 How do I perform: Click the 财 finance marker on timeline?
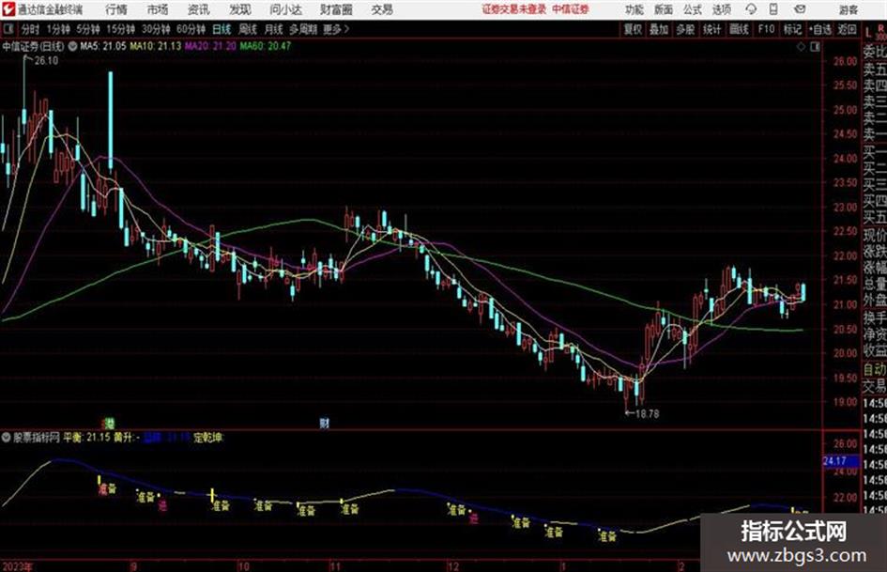[324, 423]
